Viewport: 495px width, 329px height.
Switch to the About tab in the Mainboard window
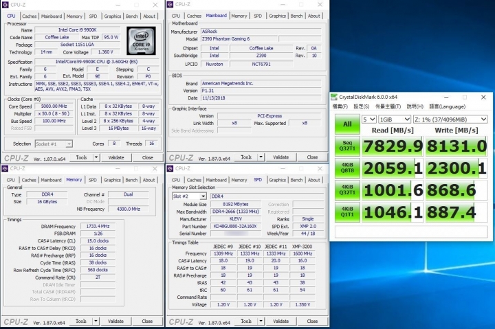(313, 16)
